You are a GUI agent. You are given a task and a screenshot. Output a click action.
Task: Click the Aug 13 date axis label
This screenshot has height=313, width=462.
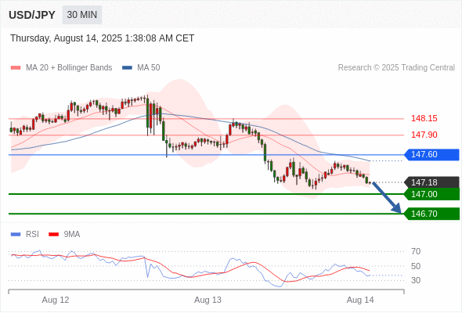208,300
